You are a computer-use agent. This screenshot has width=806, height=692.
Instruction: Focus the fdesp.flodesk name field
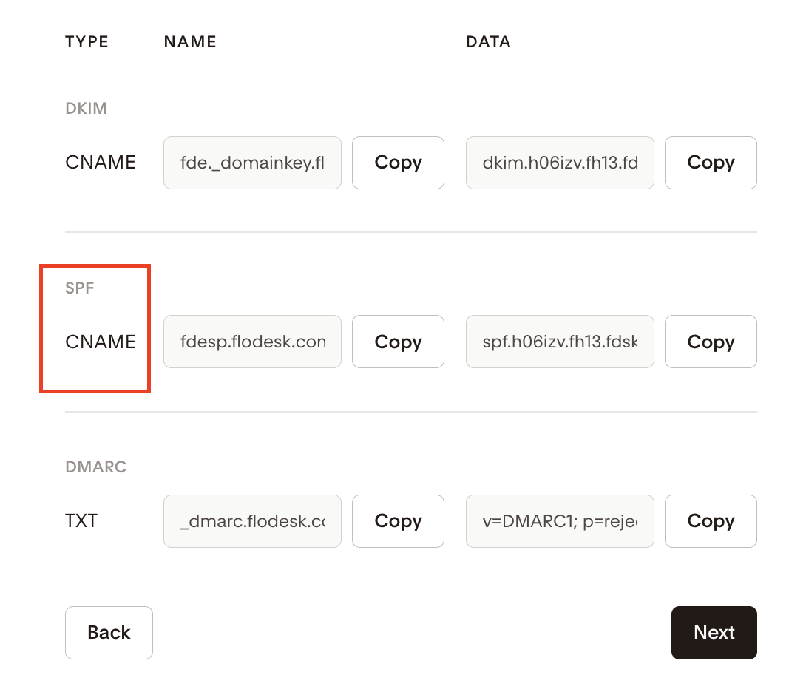point(252,342)
